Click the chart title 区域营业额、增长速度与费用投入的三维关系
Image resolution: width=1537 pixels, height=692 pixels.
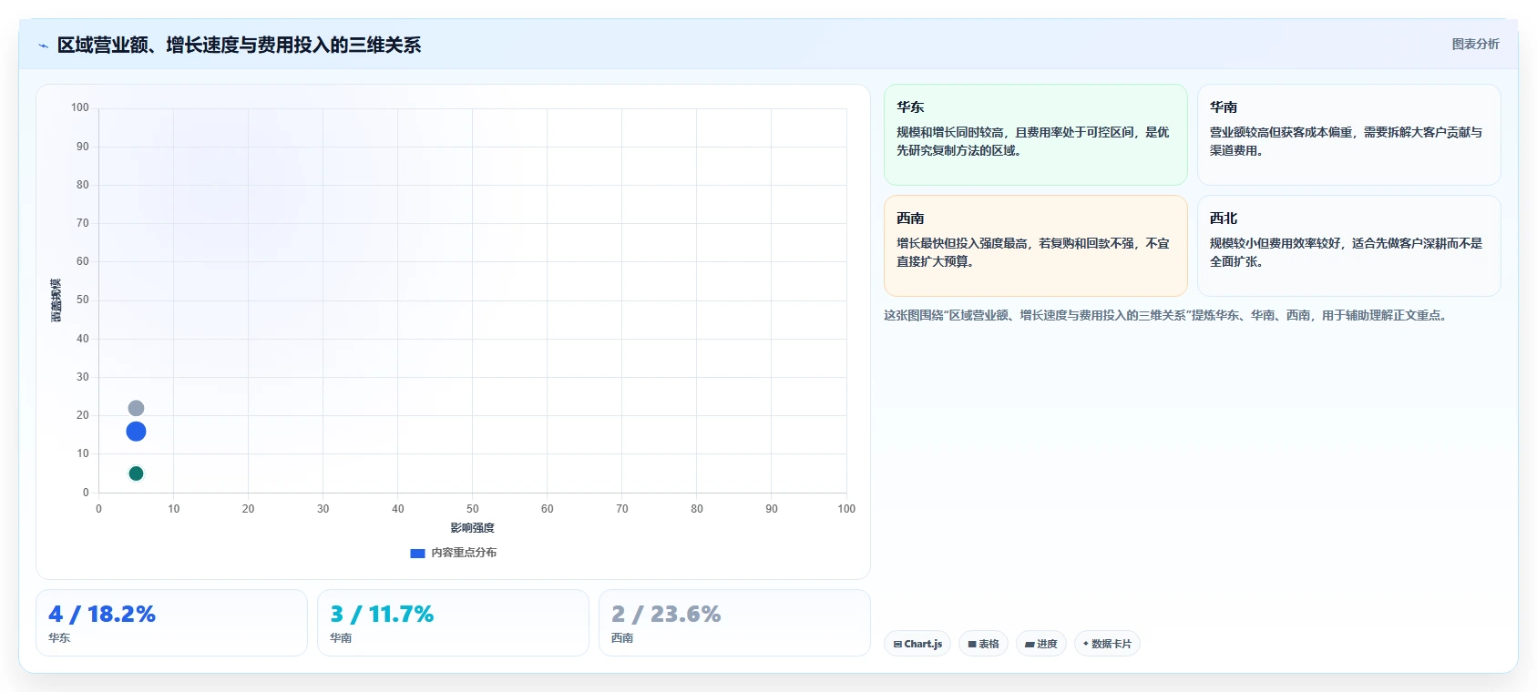pyautogui.click(x=239, y=45)
